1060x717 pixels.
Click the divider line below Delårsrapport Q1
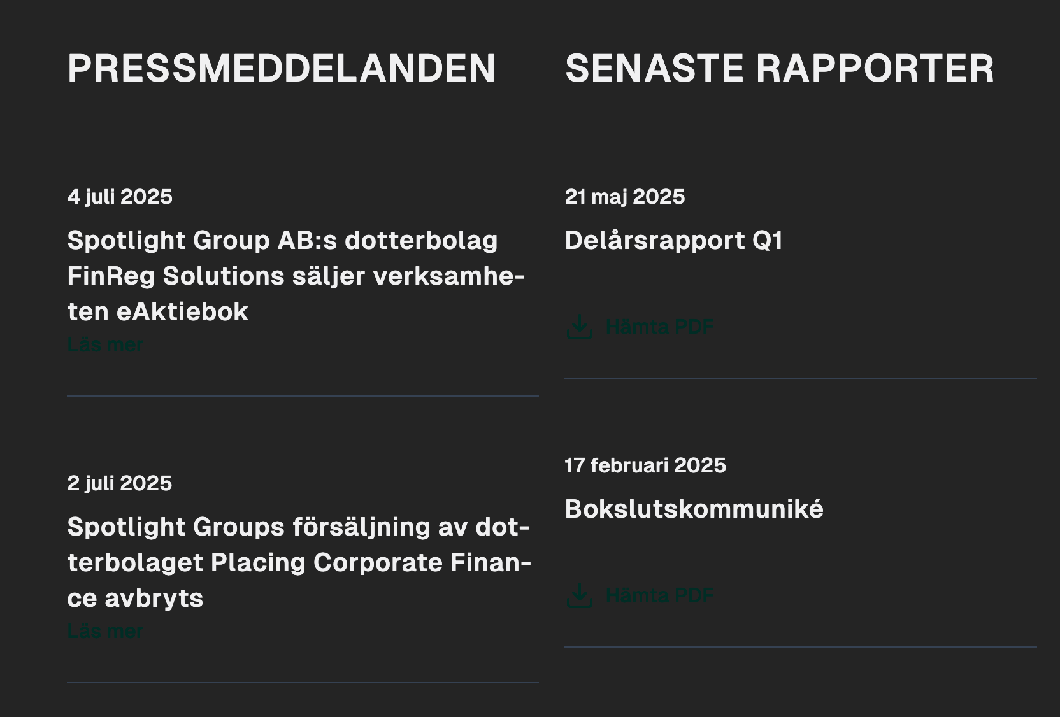point(801,378)
